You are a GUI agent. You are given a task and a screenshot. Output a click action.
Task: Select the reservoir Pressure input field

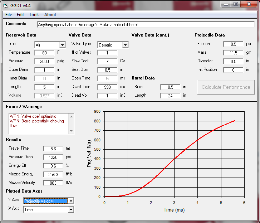click(x=44, y=61)
